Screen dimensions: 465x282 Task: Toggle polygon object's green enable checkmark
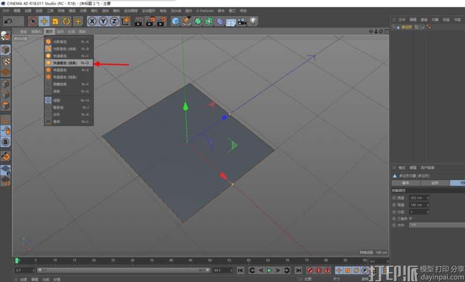point(423,27)
